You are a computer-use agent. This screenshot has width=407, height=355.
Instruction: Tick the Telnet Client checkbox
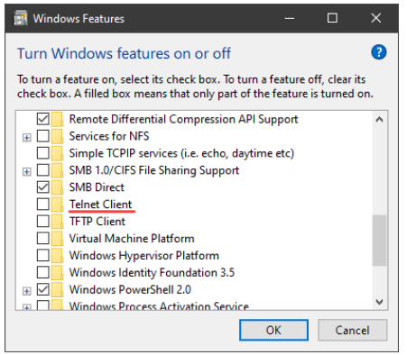click(x=43, y=205)
